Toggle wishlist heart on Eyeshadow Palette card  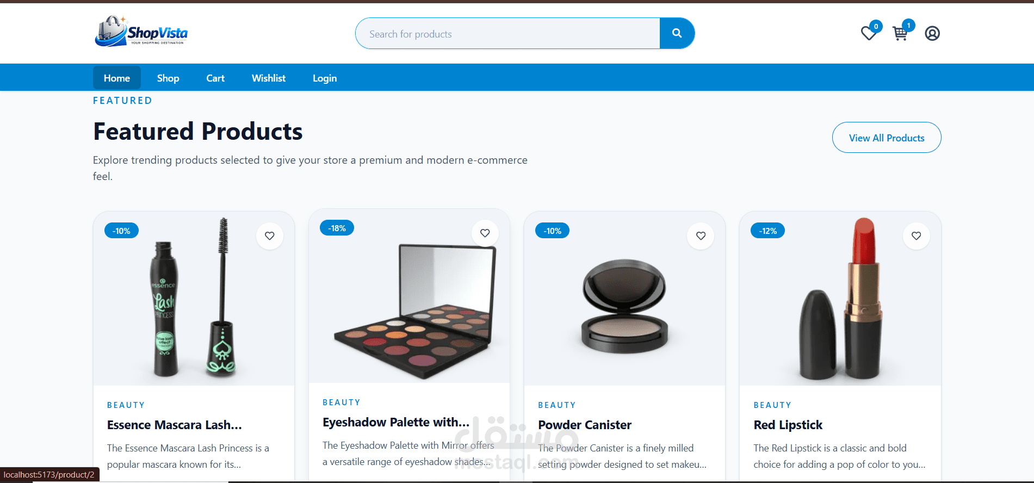pyautogui.click(x=485, y=233)
